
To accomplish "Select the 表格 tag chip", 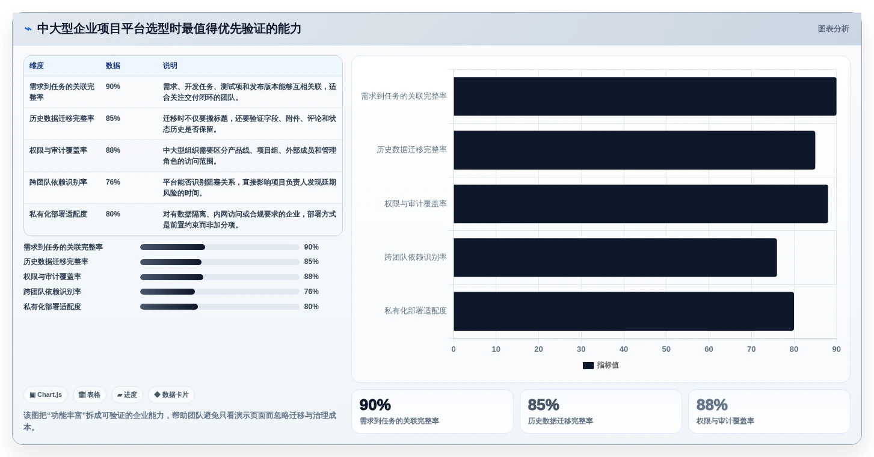I will pos(90,395).
